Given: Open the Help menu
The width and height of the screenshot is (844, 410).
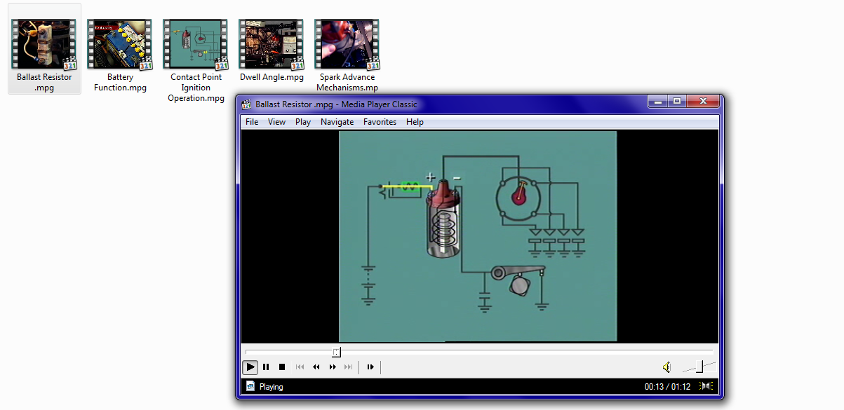Looking at the screenshot, I should point(415,122).
